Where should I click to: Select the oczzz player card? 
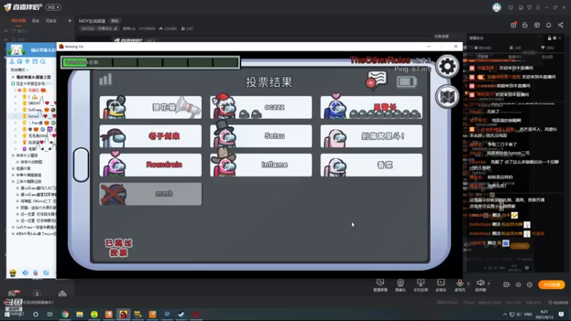(x=261, y=108)
